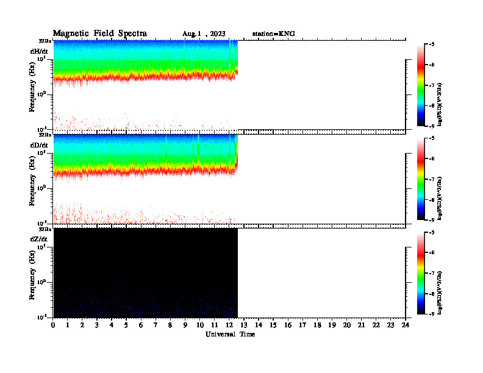Click hour 1 on the Universal Time axis

click(x=68, y=325)
